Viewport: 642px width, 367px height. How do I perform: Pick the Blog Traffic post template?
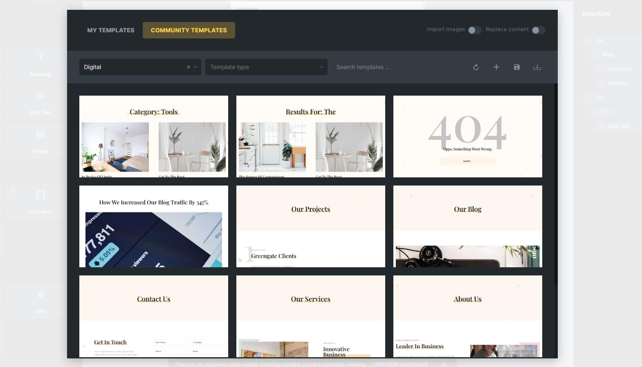(x=154, y=226)
